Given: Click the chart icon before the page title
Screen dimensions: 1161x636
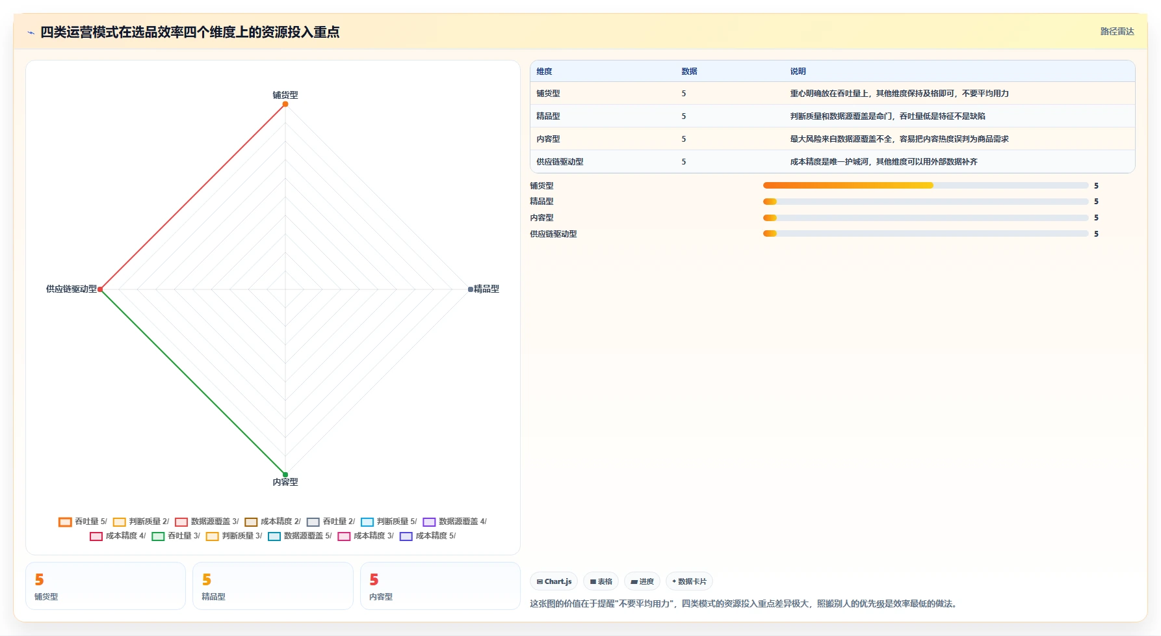Looking at the screenshot, I should click(x=31, y=33).
